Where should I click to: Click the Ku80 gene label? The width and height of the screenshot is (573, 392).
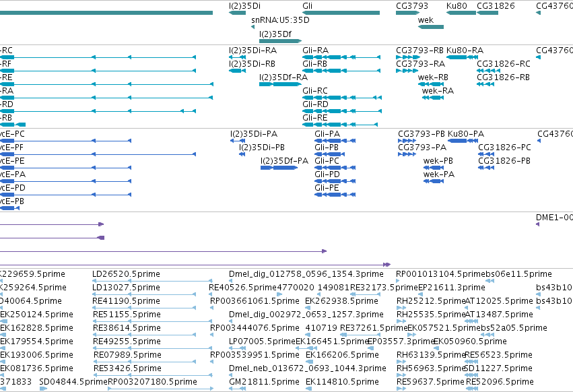[x=457, y=6]
